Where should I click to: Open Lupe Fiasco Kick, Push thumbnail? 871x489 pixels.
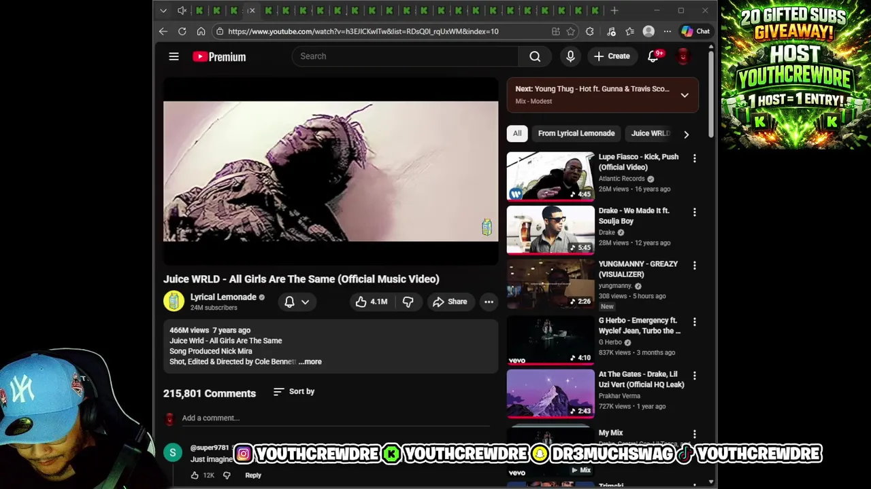550,177
